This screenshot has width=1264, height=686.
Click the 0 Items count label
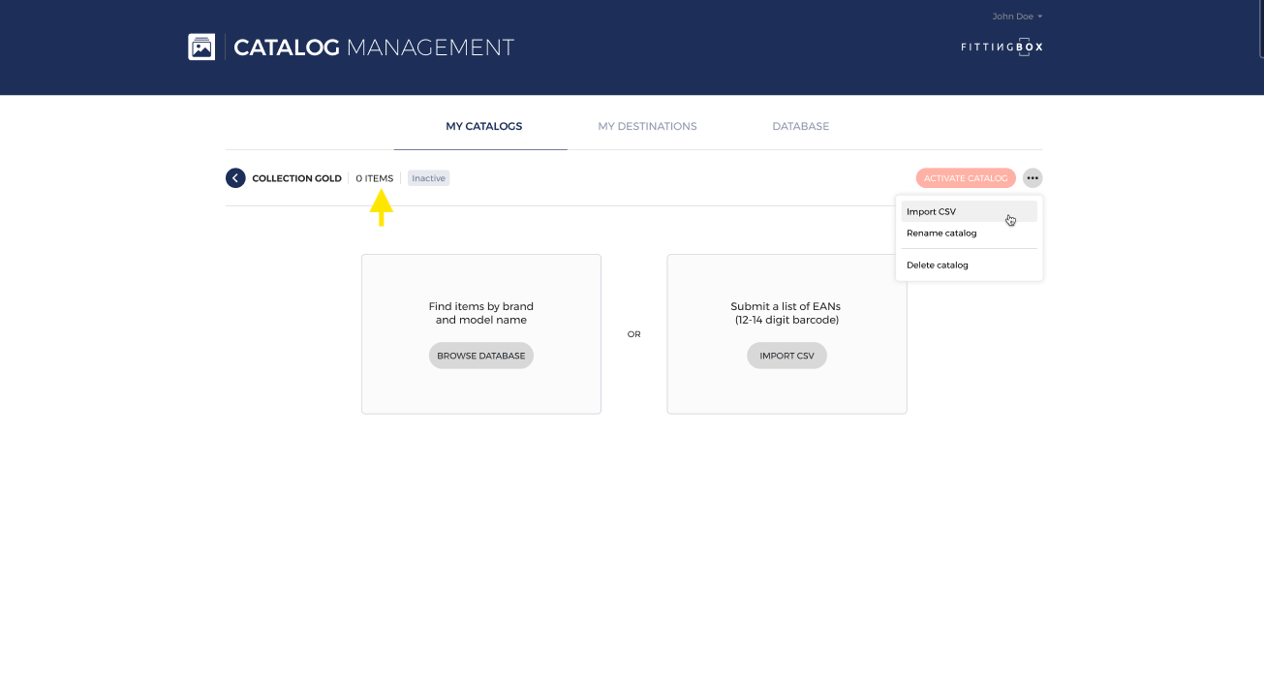pyautogui.click(x=374, y=178)
